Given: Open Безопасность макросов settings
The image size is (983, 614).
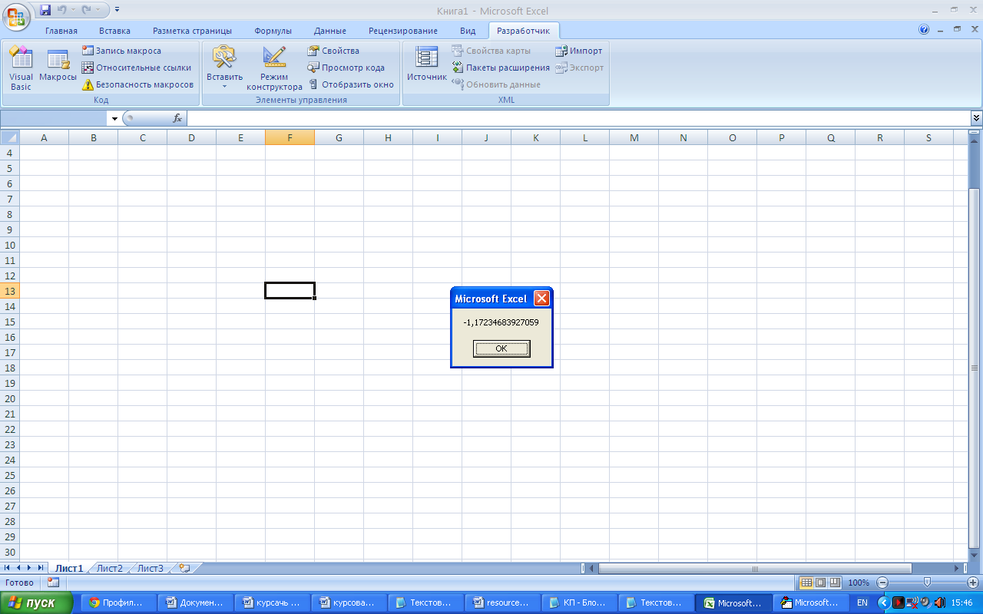Looking at the screenshot, I should [x=138, y=84].
